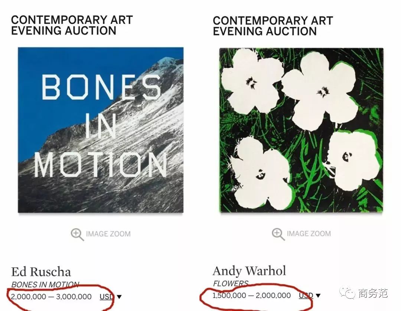Click the 2,000,000 — 3,000,000 estimate

tap(51, 297)
